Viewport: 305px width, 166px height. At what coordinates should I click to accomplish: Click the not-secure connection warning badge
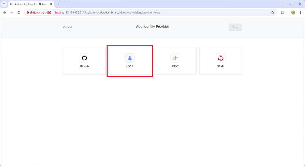point(39,12)
